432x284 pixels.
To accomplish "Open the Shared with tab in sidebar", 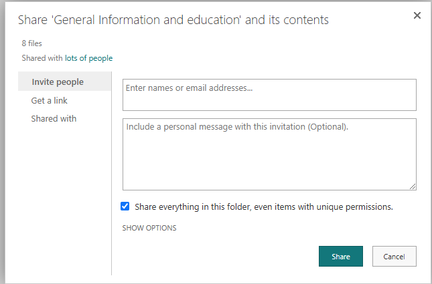I will click(54, 118).
